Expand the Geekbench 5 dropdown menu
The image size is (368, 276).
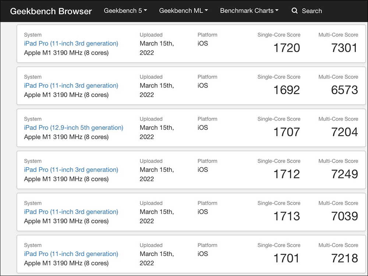(125, 11)
